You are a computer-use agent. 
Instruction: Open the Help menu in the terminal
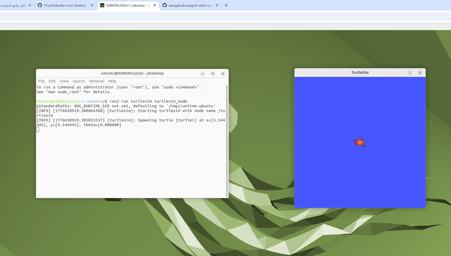pyautogui.click(x=112, y=81)
